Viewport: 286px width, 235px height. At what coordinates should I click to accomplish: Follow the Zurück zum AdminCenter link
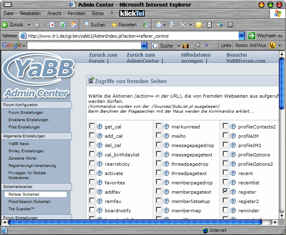[142, 58]
